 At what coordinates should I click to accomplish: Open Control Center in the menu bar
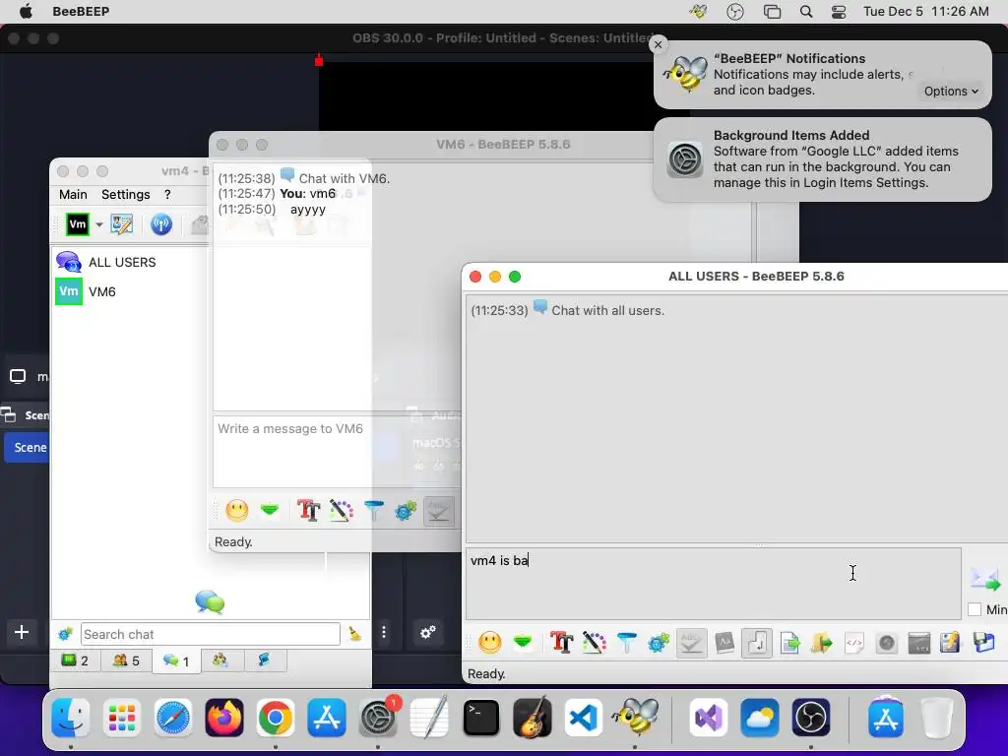tap(839, 12)
